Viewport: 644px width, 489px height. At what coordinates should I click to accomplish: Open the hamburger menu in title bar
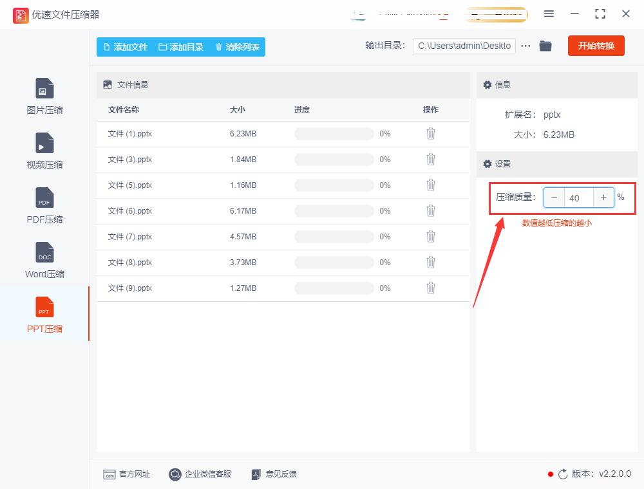549,14
